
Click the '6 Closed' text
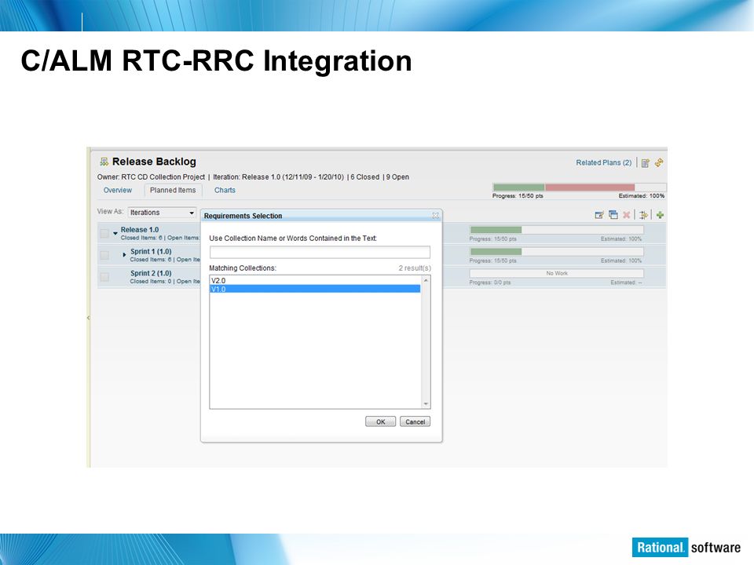pos(365,177)
